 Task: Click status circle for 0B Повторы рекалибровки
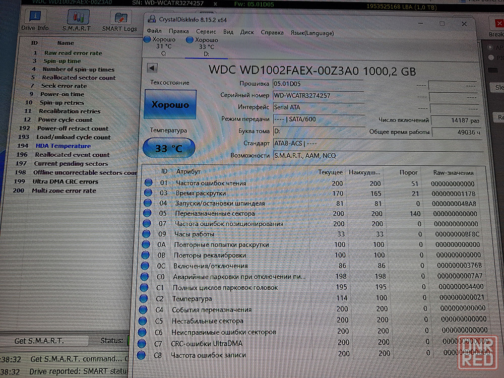[145, 255]
